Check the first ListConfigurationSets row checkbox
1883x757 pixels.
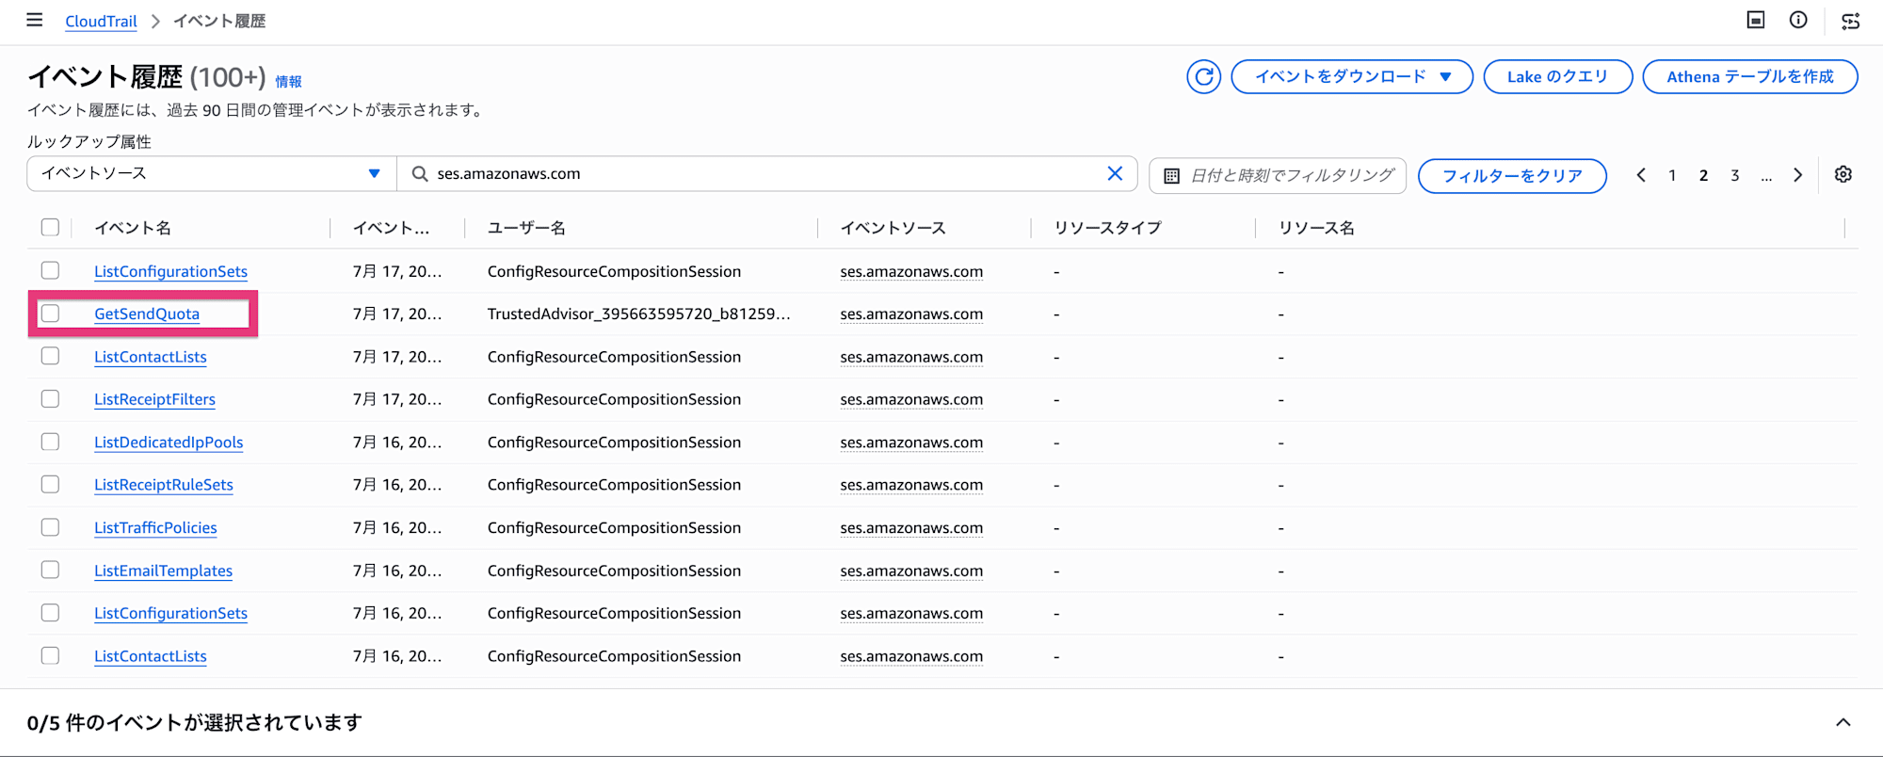click(50, 270)
